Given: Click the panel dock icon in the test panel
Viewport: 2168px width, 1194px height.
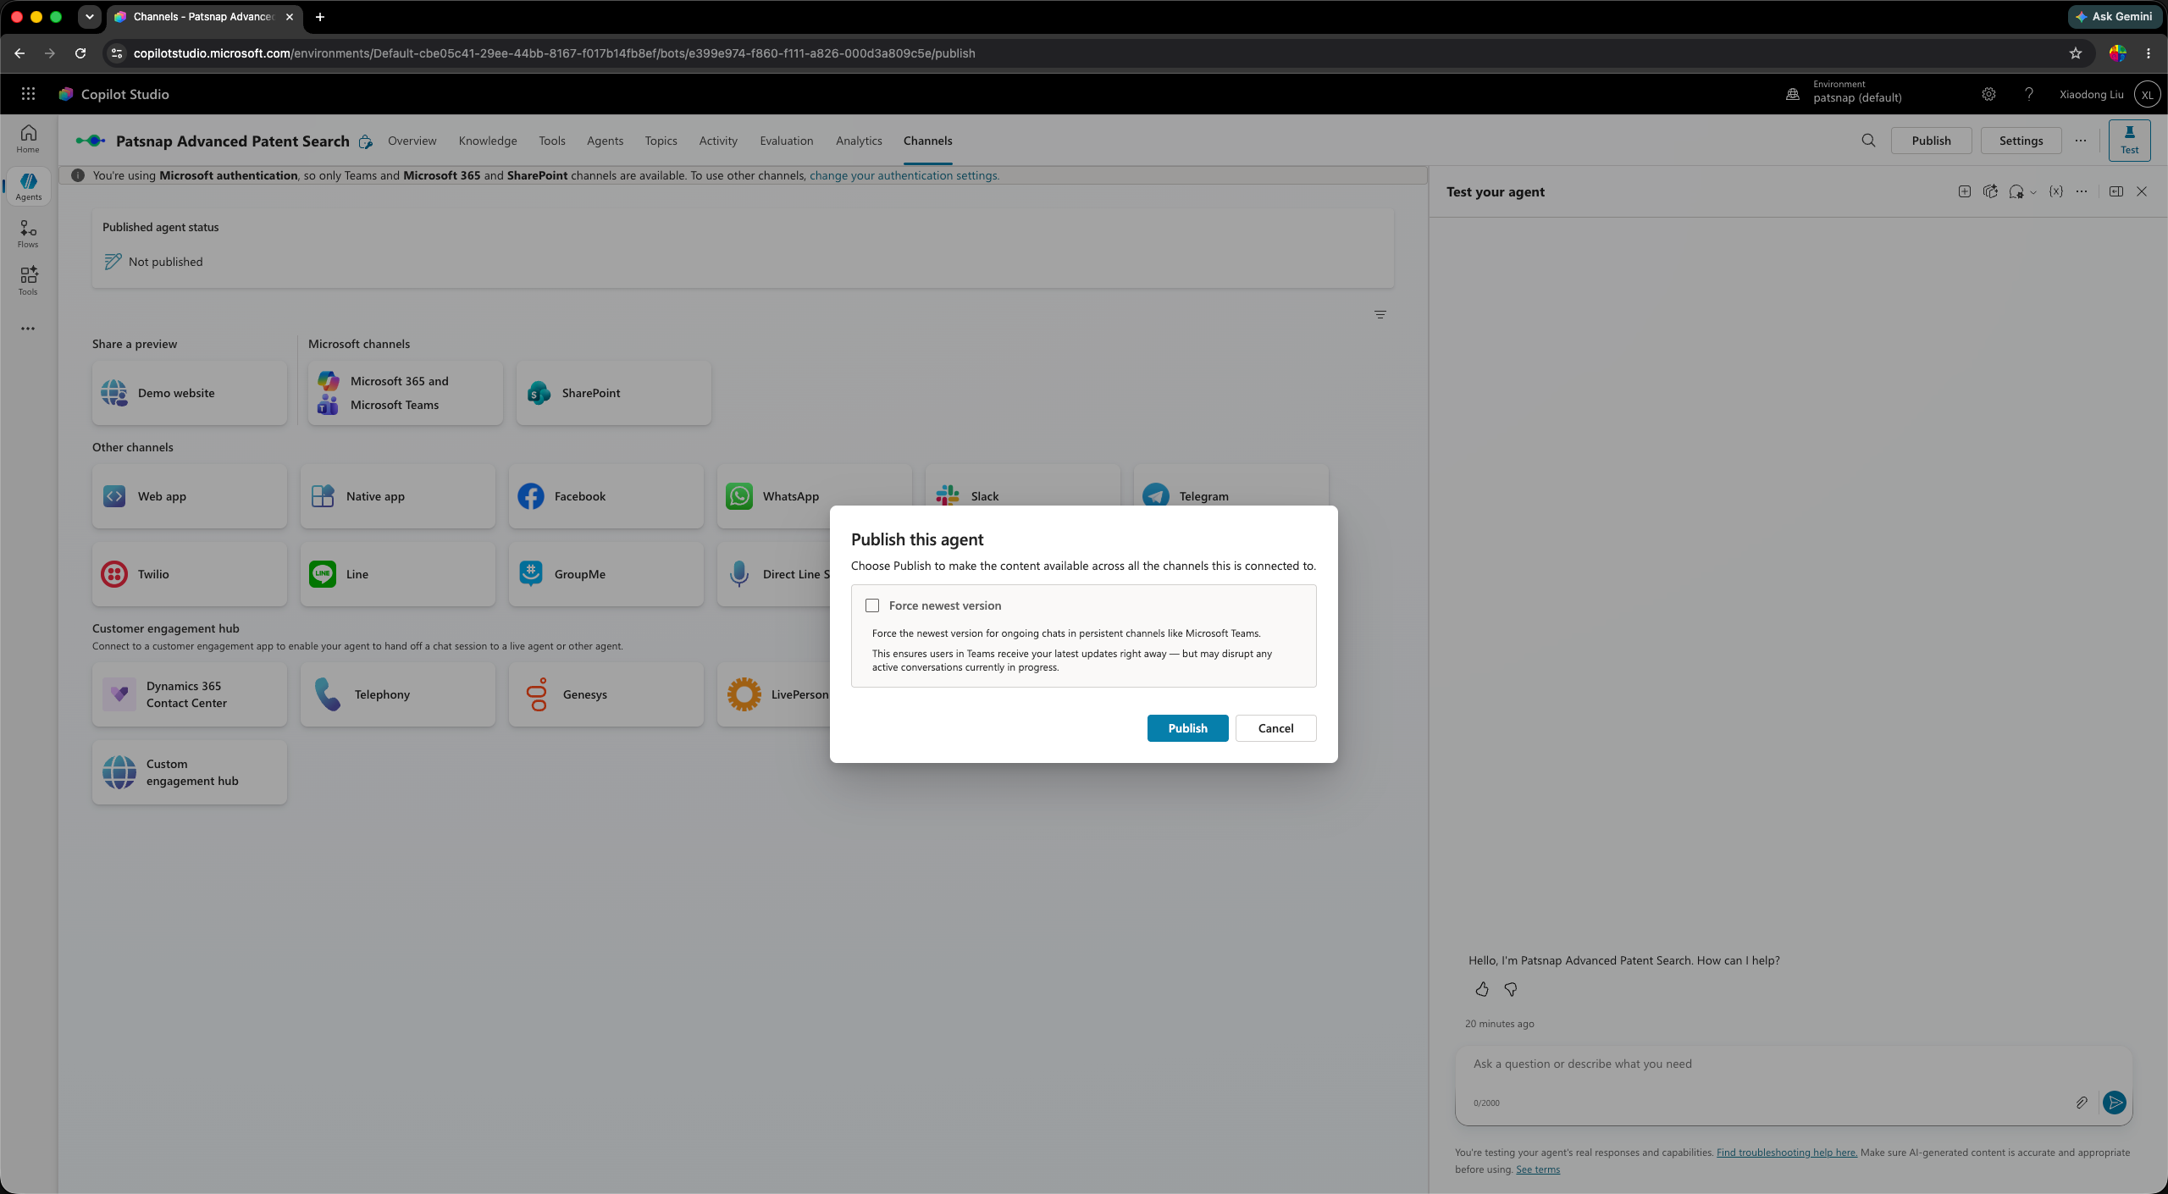Looking at the screenshot, I should (2116, 191).
